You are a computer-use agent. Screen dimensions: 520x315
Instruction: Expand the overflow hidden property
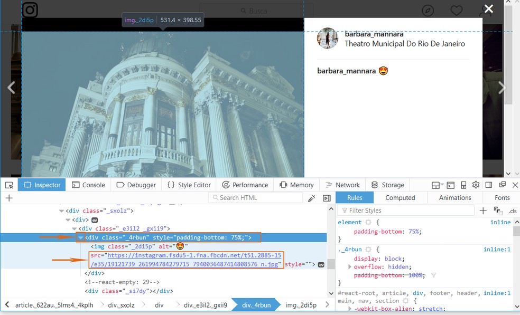349,266
